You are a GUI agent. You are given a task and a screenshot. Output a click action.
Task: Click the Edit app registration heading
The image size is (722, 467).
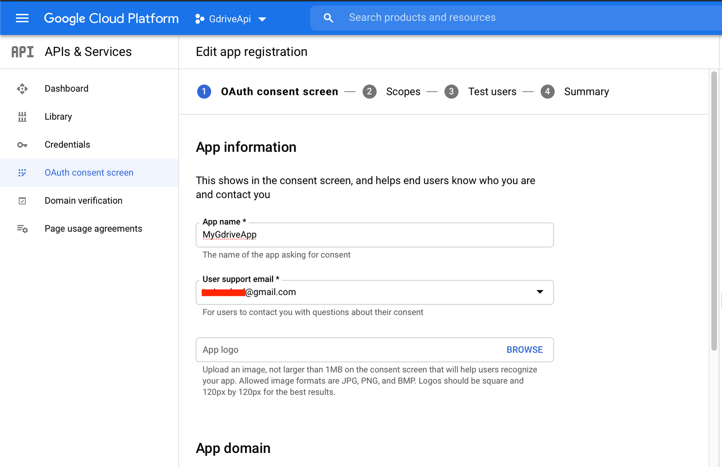pyautogui.click(x=251, y=52)
